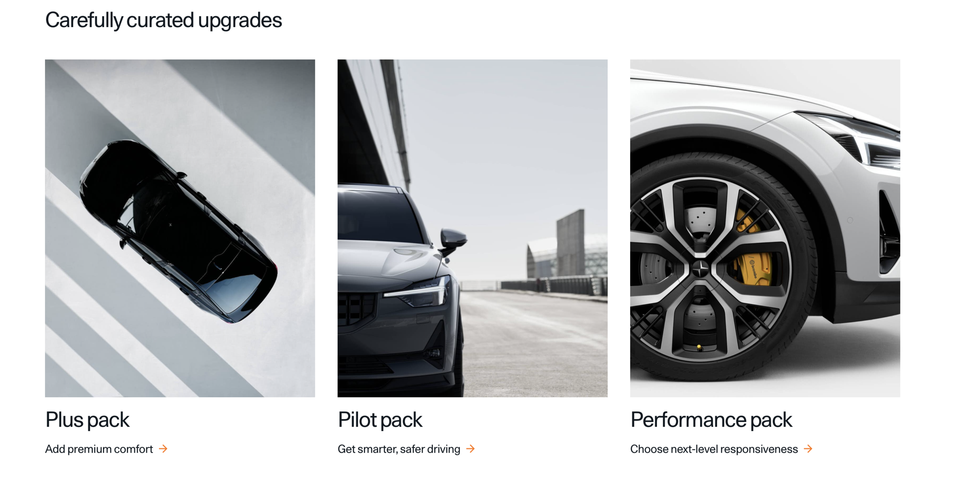
Task: Select the Pilot pack heading
Action: coord(380,420)
